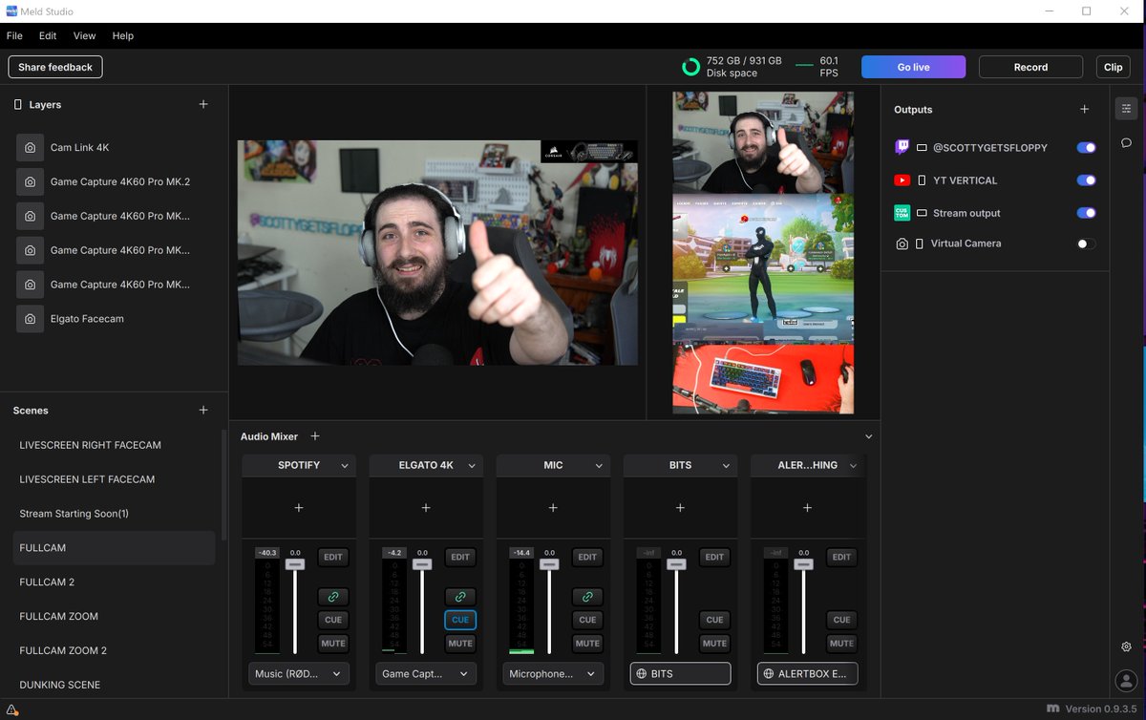1146x720 pixels.
Task: Add effect to MIC track plus
Action: click(553, 508)
